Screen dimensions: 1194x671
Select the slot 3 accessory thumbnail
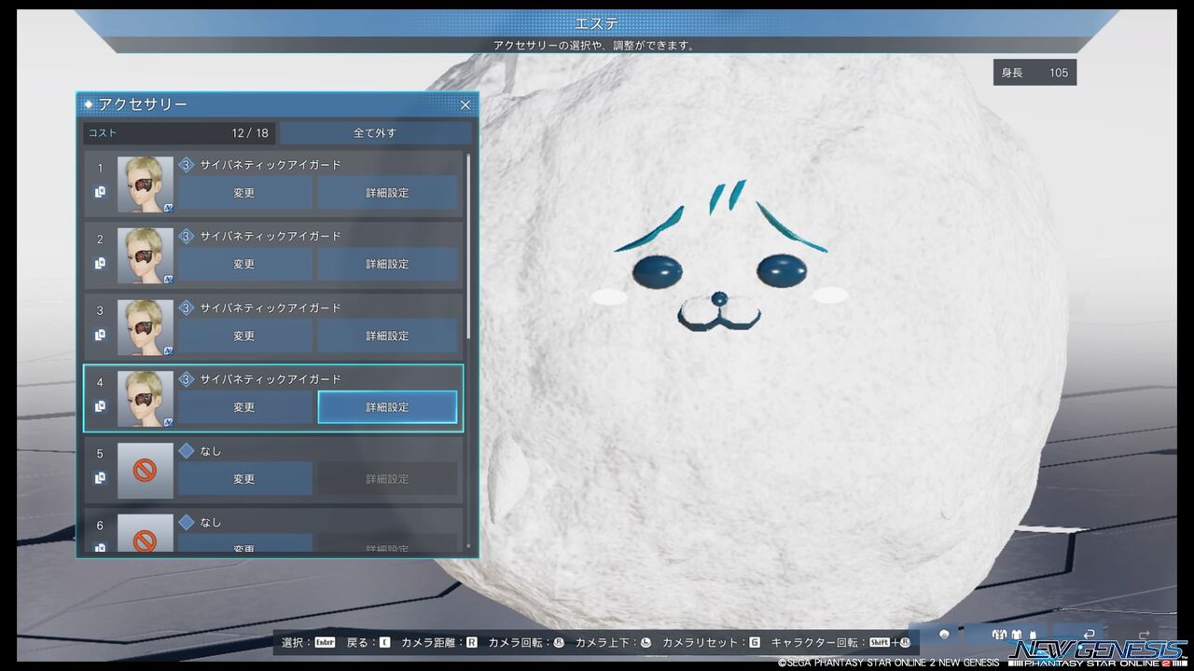point(146,327)
